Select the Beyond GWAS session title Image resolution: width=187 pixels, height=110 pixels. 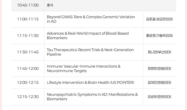[91, 19]
